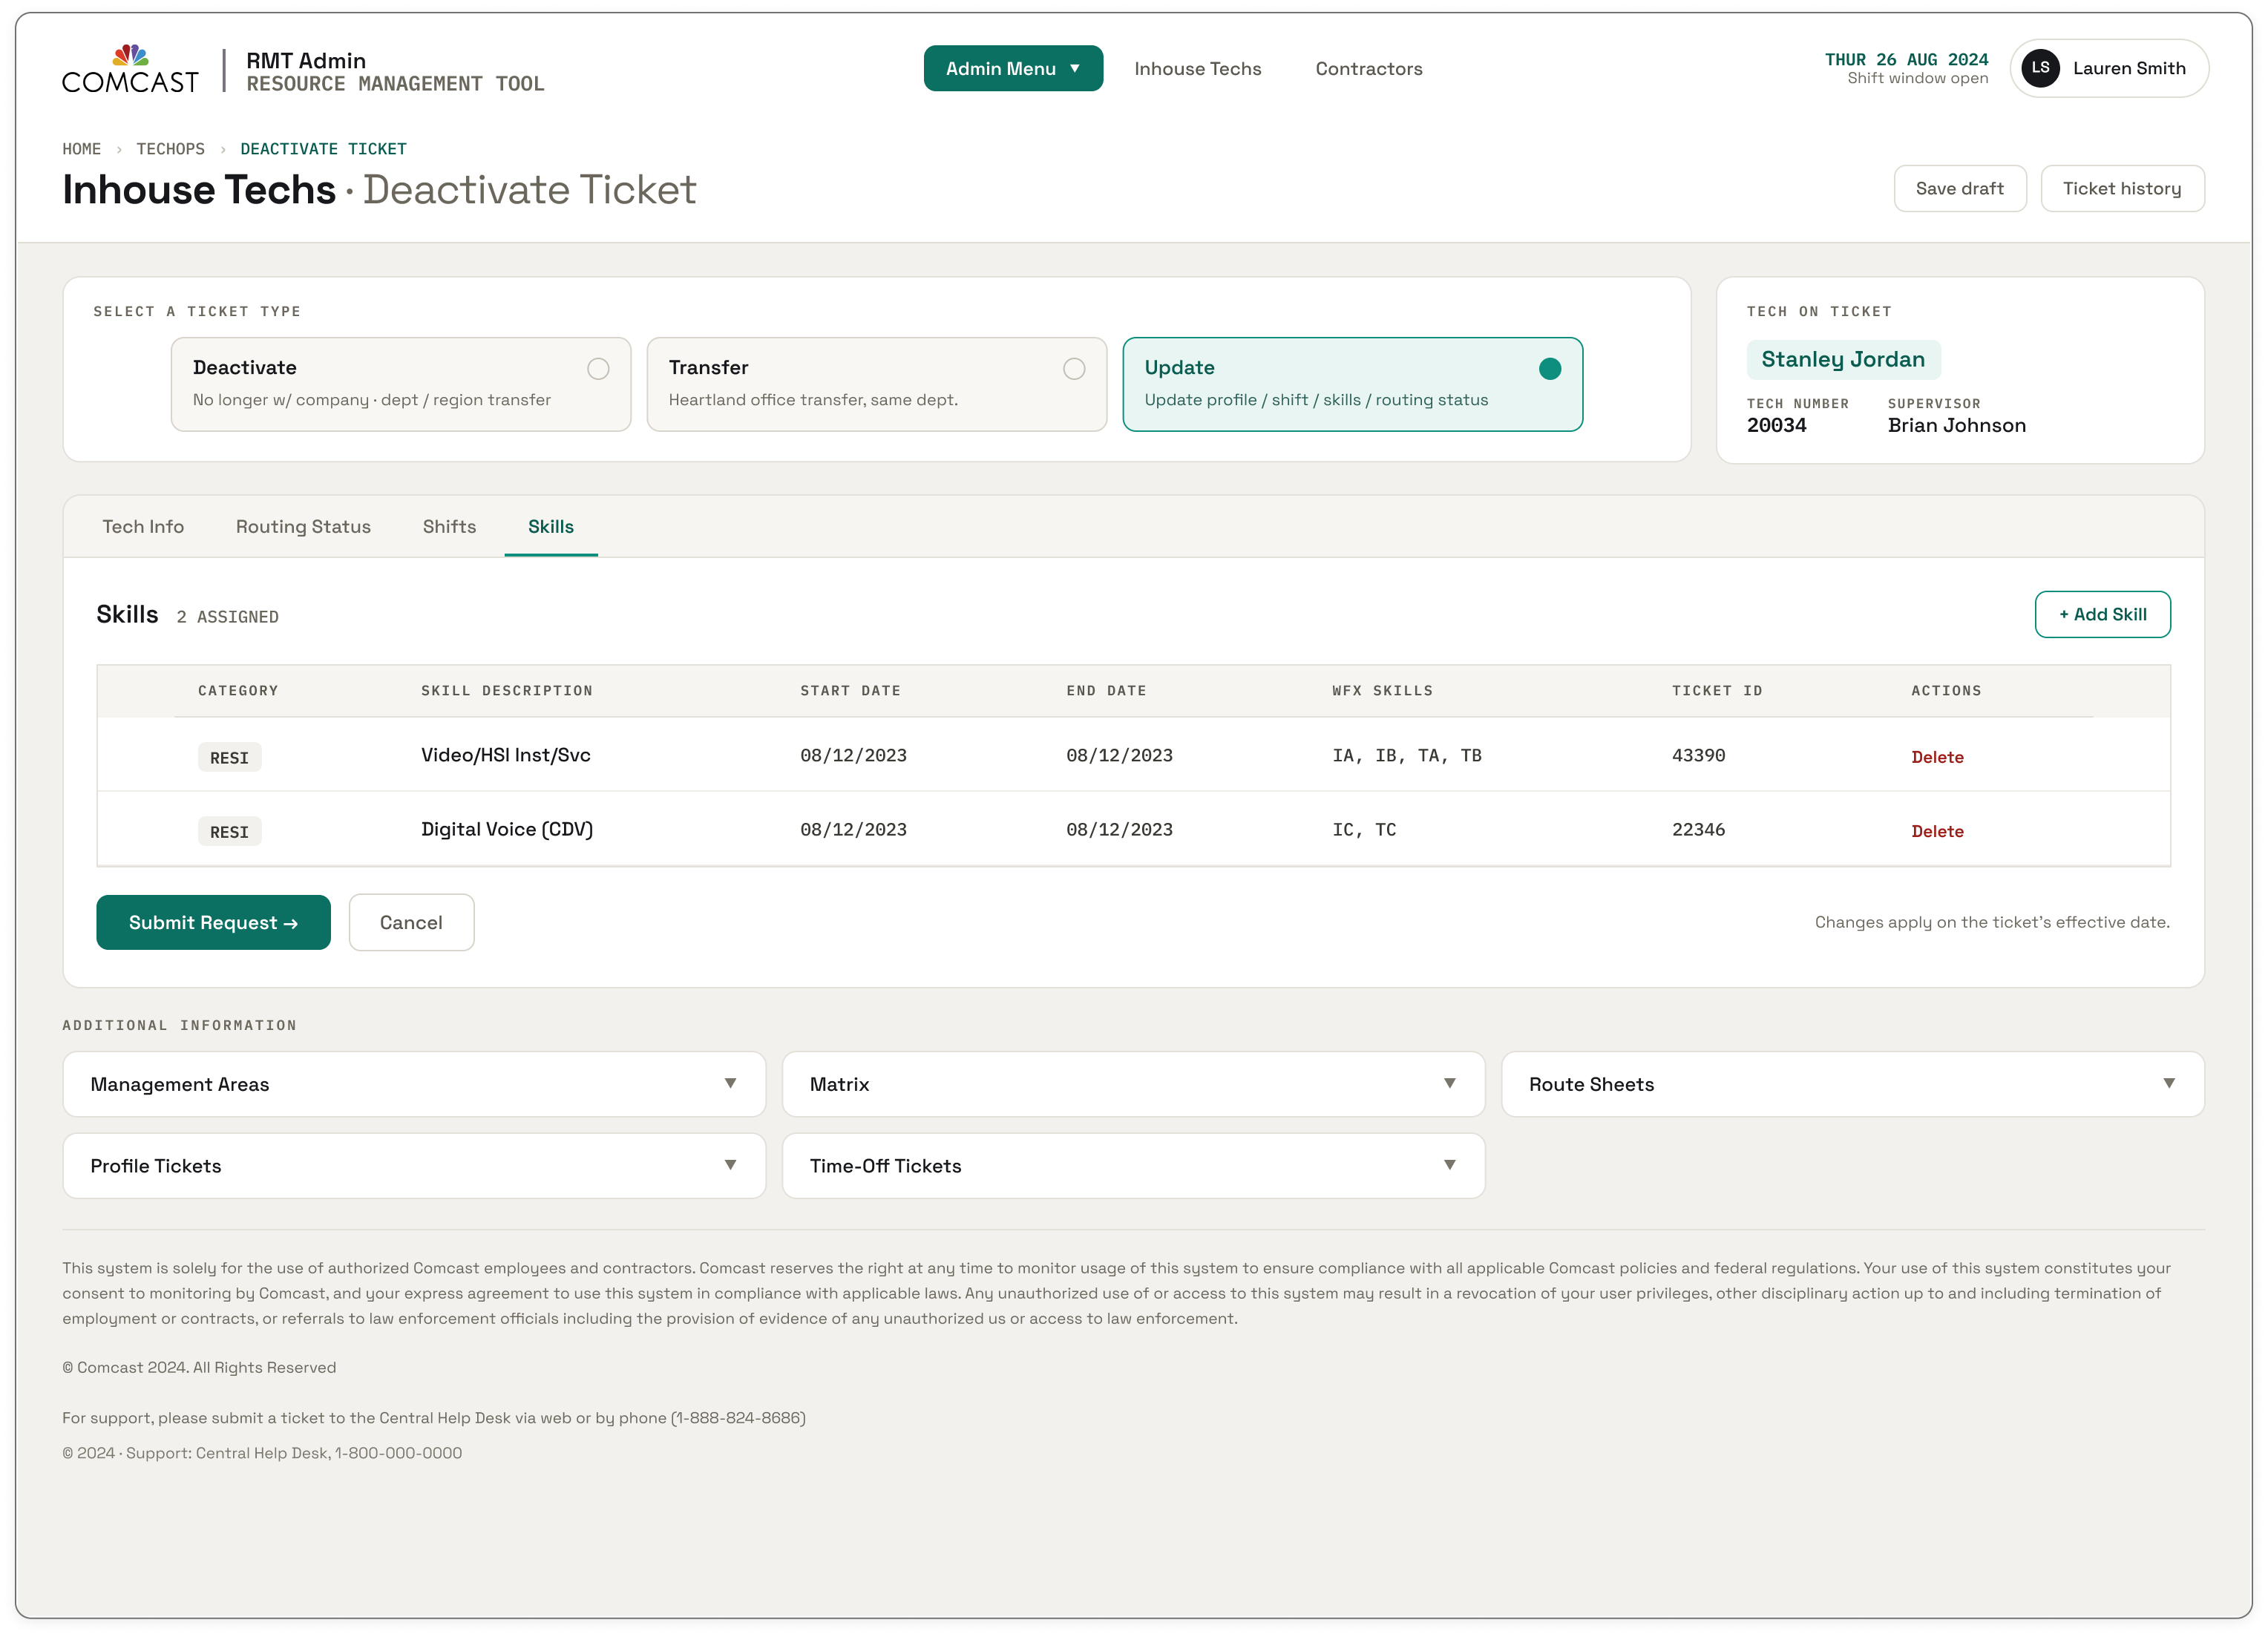
Task: Click the Save draft button
Action: point(1959,188)
